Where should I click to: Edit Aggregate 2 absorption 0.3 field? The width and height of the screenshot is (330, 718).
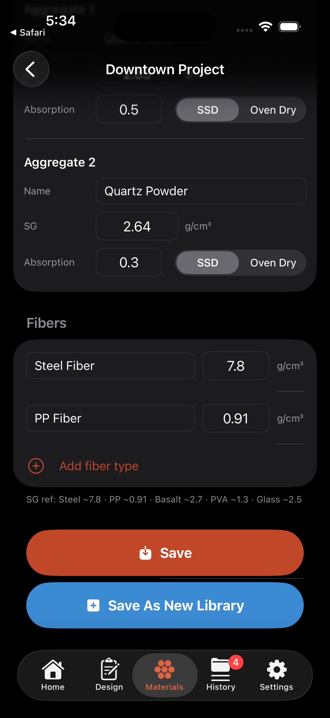tap(129, 262)
